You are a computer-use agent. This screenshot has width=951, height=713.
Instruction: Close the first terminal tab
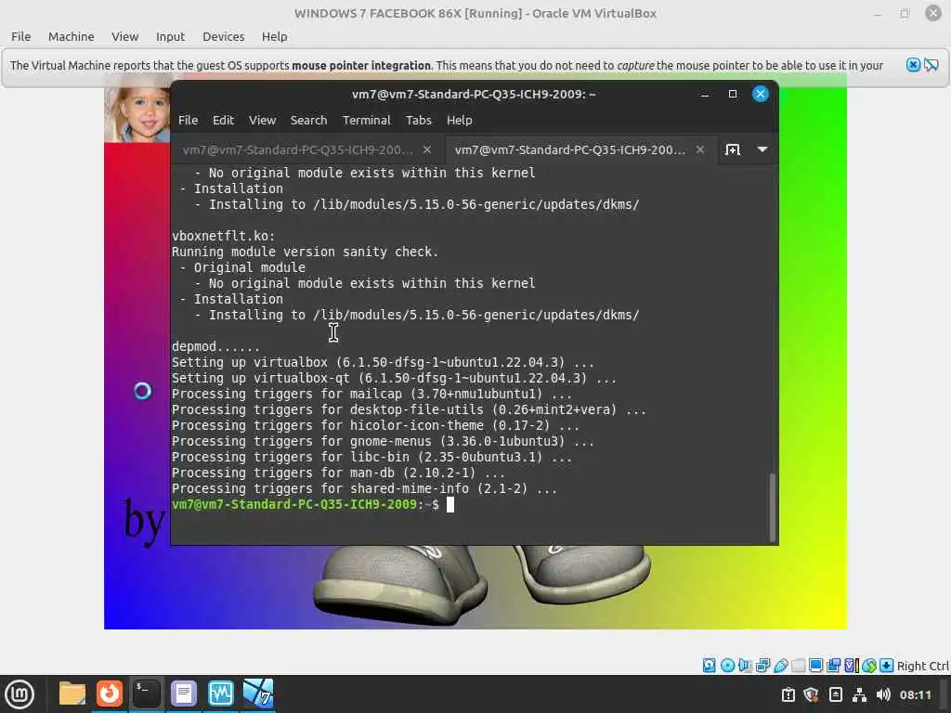tap(427, 149)
